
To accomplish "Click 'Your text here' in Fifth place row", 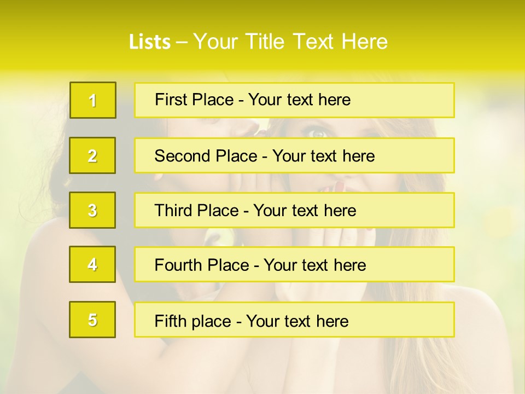I will coord(297,321).
